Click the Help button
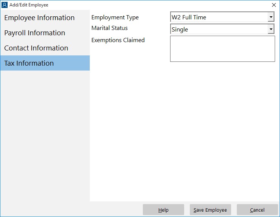Viewport: 280px width, 217px height. tap(163, 210)
